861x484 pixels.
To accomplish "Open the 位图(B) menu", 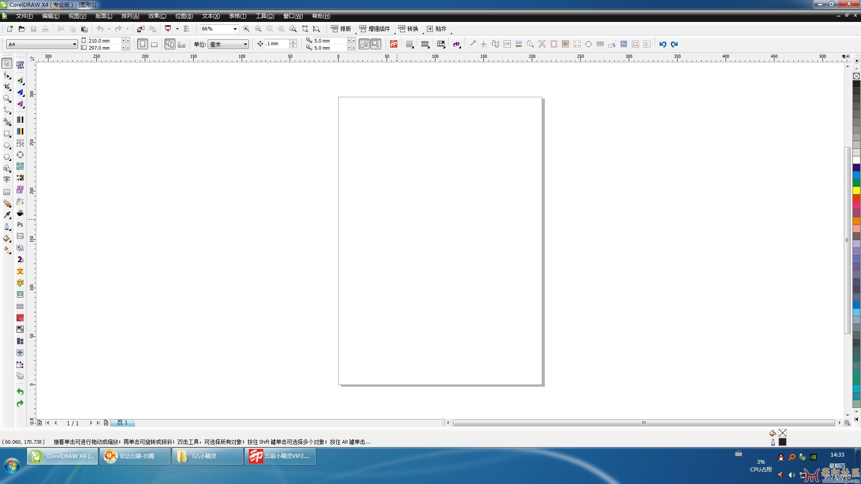I will point(184,16).
